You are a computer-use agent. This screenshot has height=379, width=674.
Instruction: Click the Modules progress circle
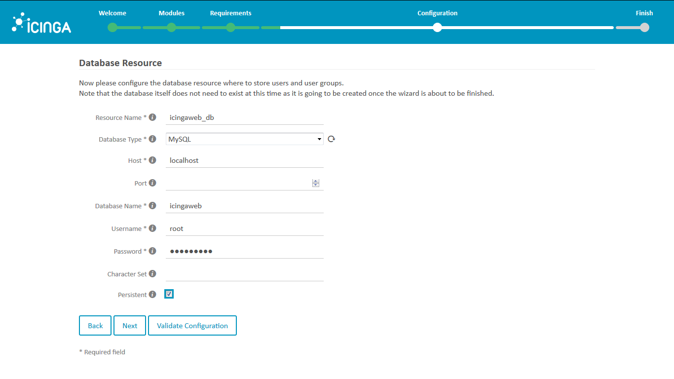click(x=172, y=28)
